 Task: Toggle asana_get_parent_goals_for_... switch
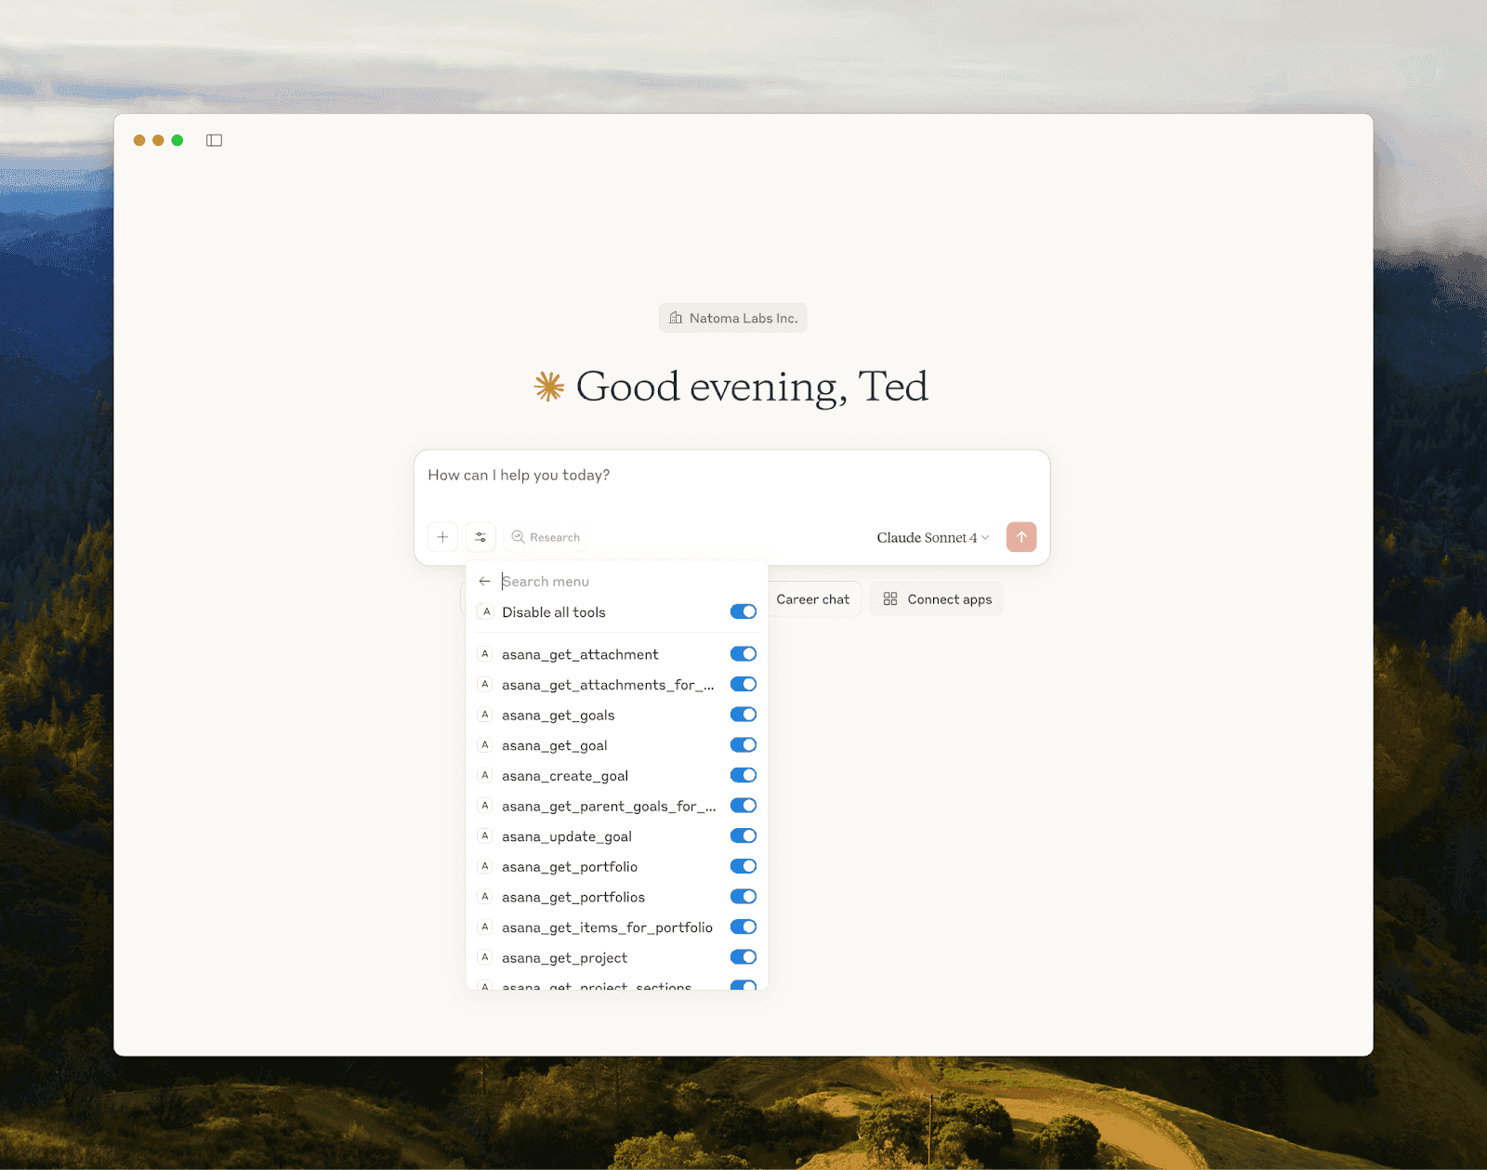(743, 806)
